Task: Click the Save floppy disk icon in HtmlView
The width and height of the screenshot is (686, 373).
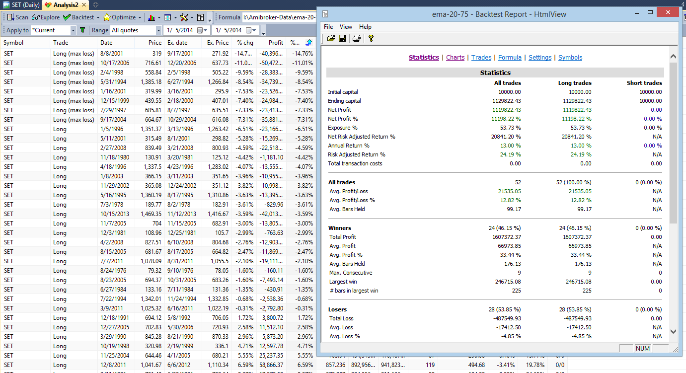Action: coord(342,38)
